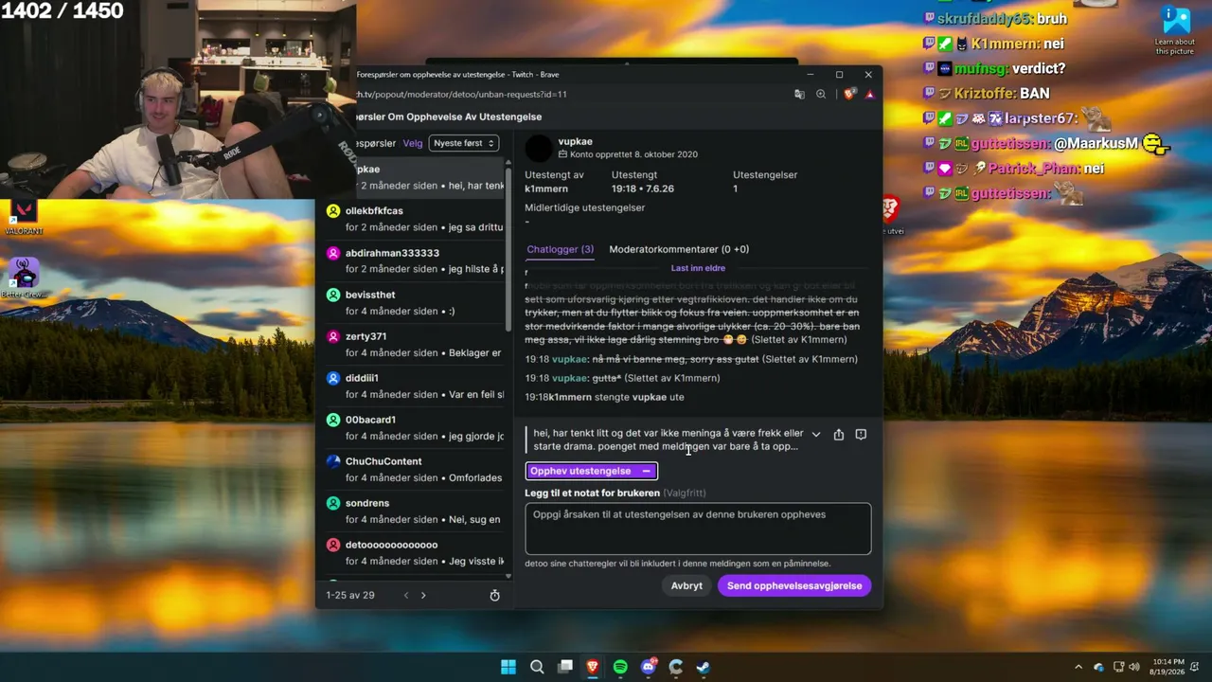Select the sondrens unban request
This screenshot has height=682, width=1212.
coord(416,511)
